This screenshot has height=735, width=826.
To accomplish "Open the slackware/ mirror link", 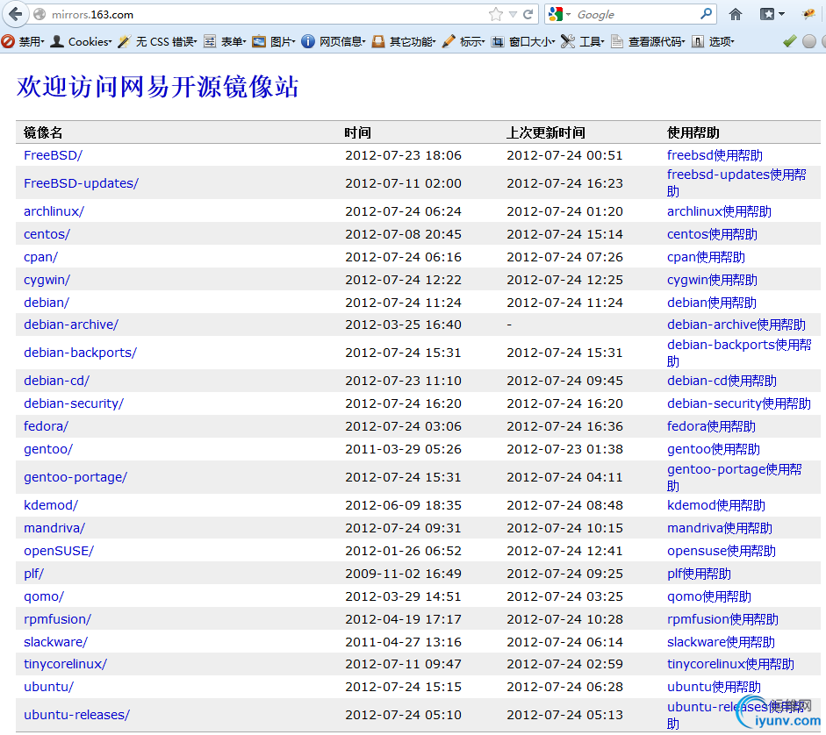I will tap(55, 642).
